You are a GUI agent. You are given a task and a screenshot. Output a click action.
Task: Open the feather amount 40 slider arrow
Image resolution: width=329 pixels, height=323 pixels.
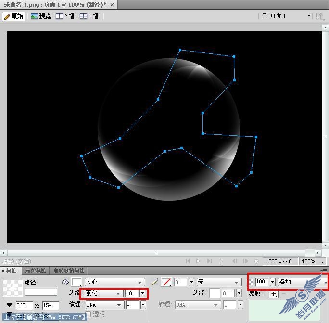coord(142,293)
